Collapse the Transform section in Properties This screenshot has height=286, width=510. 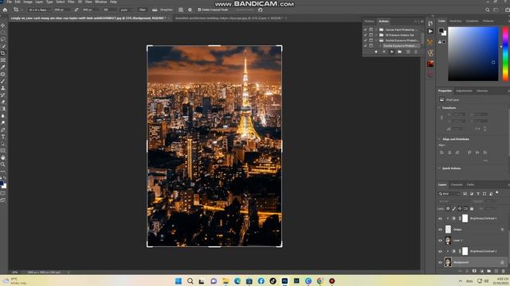coord(439,108)
